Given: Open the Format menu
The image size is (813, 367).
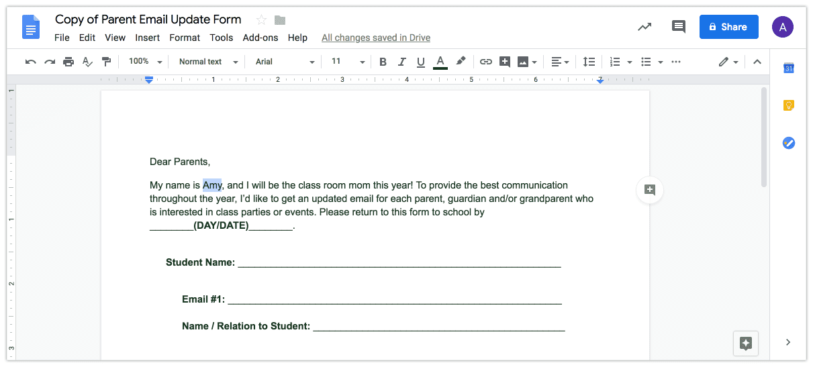Looking at the screenshot, I should (x=185, y=38).
